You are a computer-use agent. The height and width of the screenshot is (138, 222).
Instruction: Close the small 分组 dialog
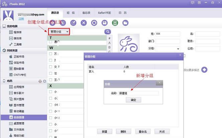[159, 83]
